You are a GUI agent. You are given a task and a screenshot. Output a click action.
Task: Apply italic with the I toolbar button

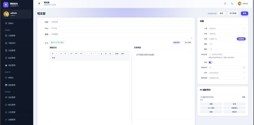[x=57, y=53]
